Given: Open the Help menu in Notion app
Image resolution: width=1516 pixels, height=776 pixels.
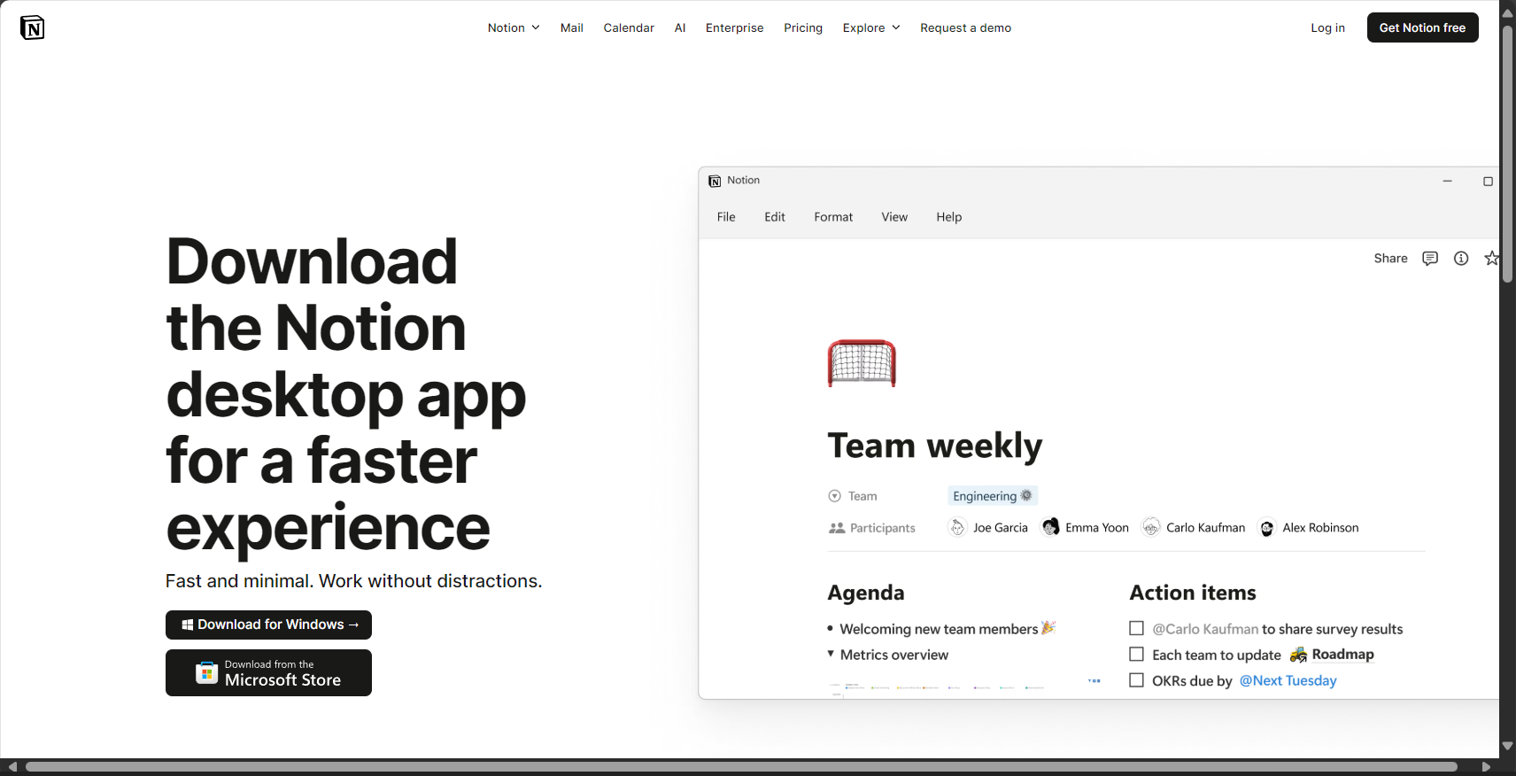Looking at the screenshot, I should tap(949, 217).
